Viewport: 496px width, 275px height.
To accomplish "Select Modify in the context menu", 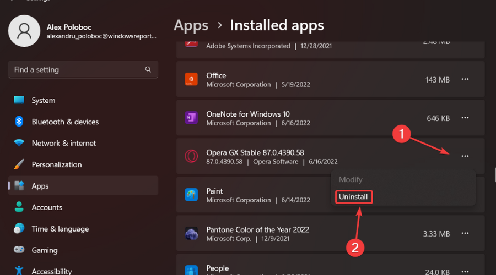I will [351, 179].
